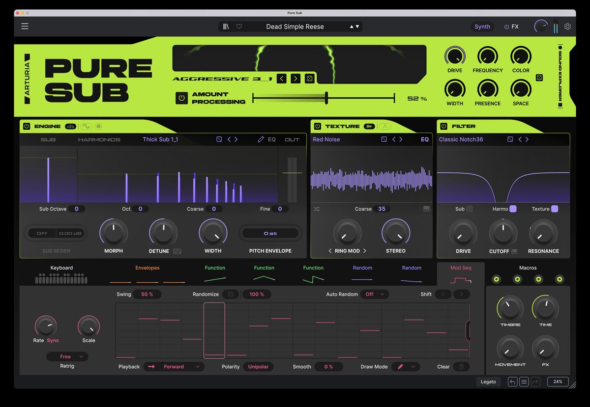Open the Envelopes modulation tab
The height and width of the screenshot is (407, 590).
pos(147,275)
